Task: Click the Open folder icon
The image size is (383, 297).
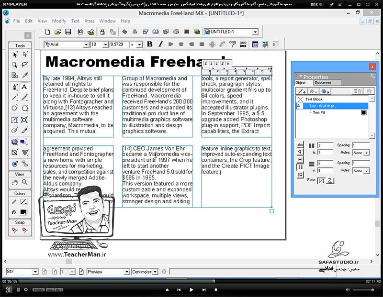Action: pos(57,32)
